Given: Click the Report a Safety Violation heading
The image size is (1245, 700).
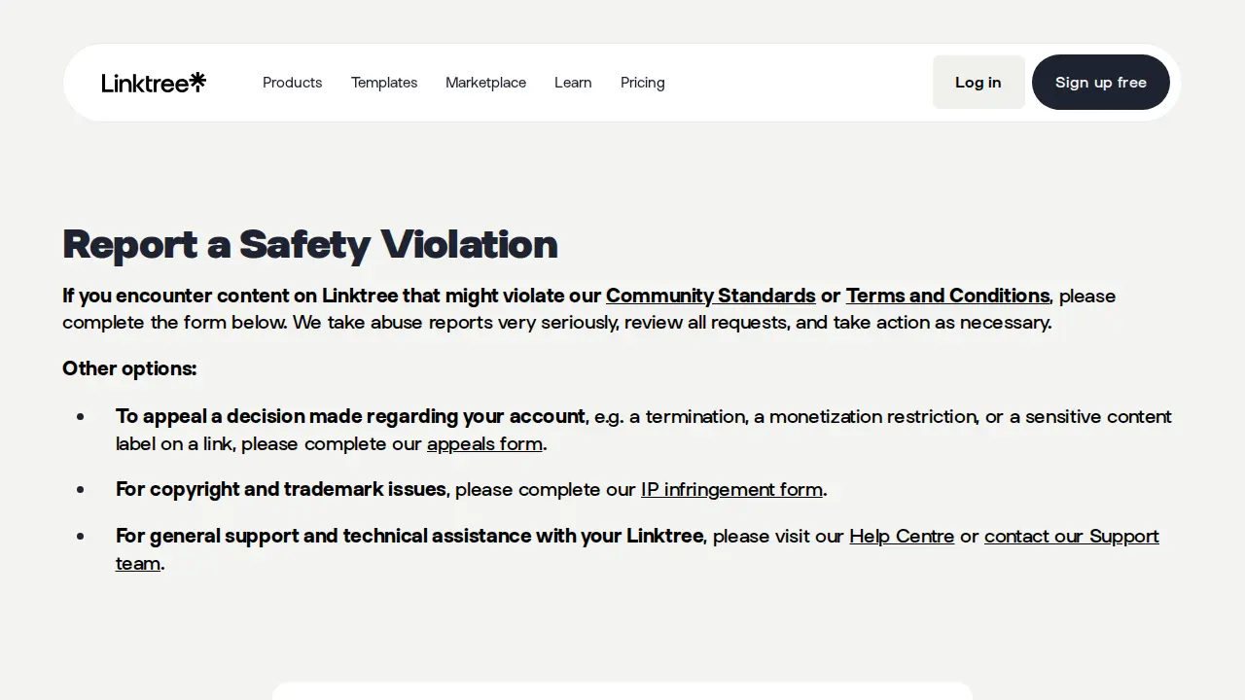Looking at the screenshot, I should 310,243.
